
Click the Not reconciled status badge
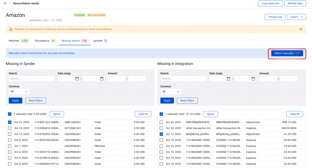tap(96, 15)
